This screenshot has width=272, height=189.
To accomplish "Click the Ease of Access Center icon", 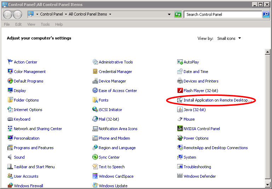I will click(95, 90).
